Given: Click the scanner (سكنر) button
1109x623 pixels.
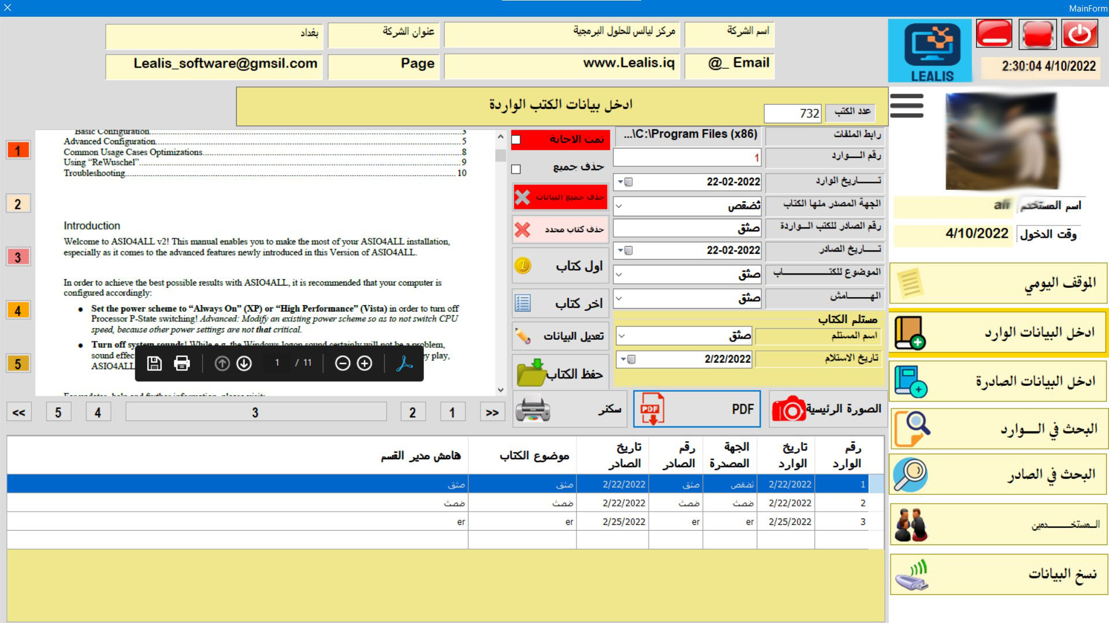Looking at the screenshot, I should click(x=571, y=409).
